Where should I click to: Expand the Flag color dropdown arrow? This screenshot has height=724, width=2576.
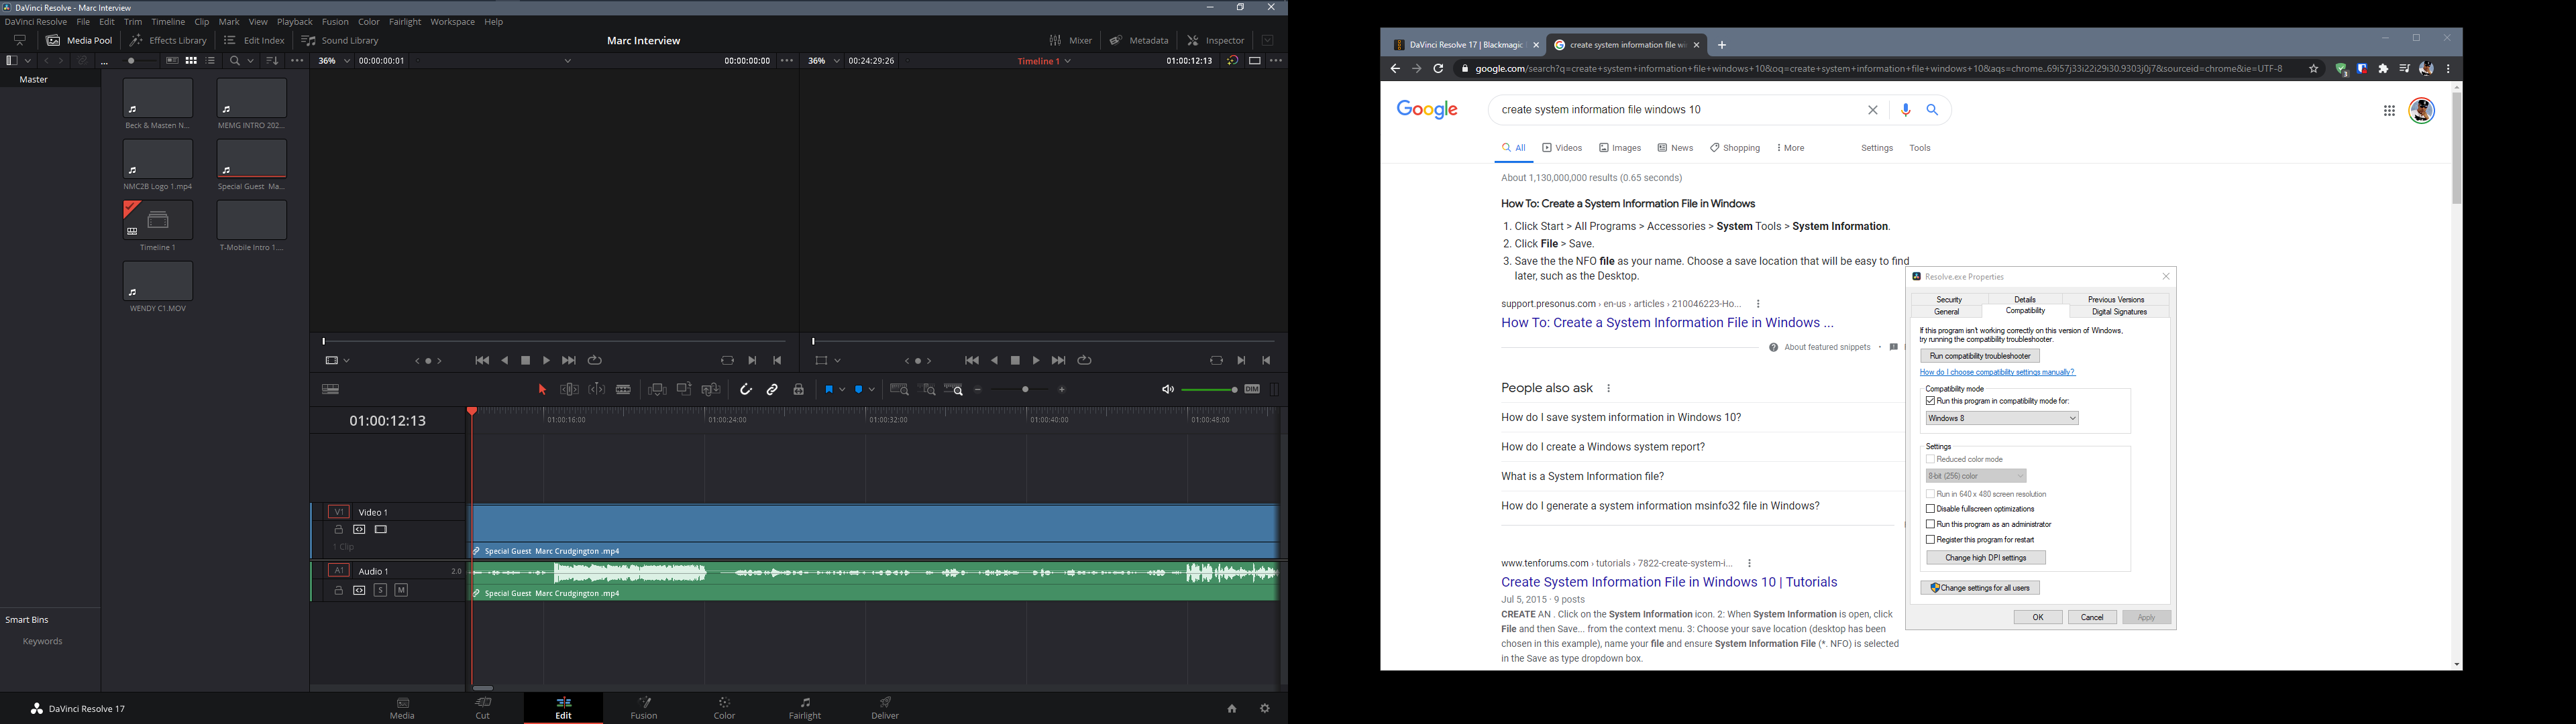(x=843, y=390)
